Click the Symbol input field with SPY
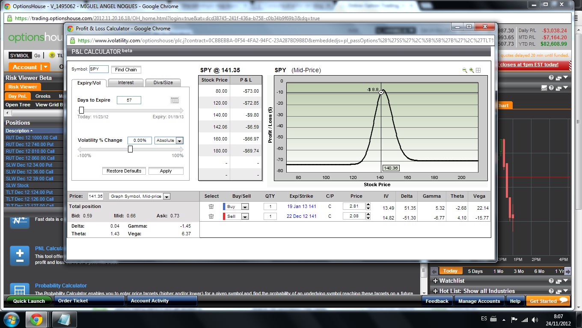 99,69
